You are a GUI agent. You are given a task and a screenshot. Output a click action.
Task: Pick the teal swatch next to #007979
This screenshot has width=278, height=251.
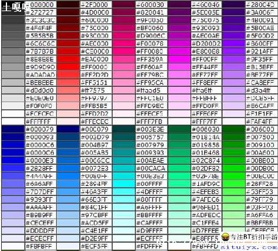point(124,145)
